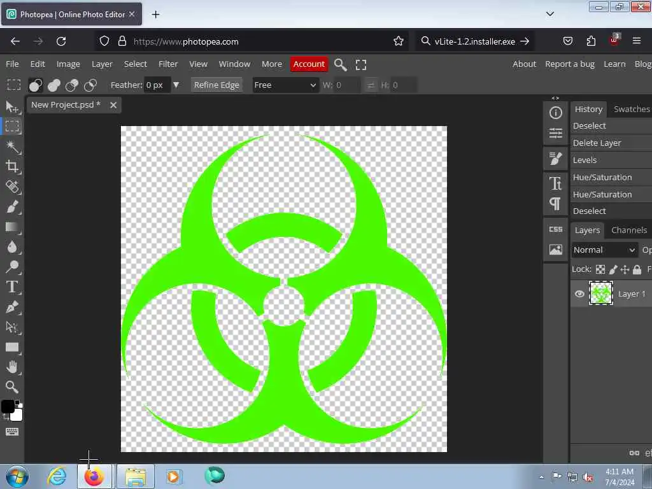
Task: Select the Zoom tool
Action: tap(12, 387)
